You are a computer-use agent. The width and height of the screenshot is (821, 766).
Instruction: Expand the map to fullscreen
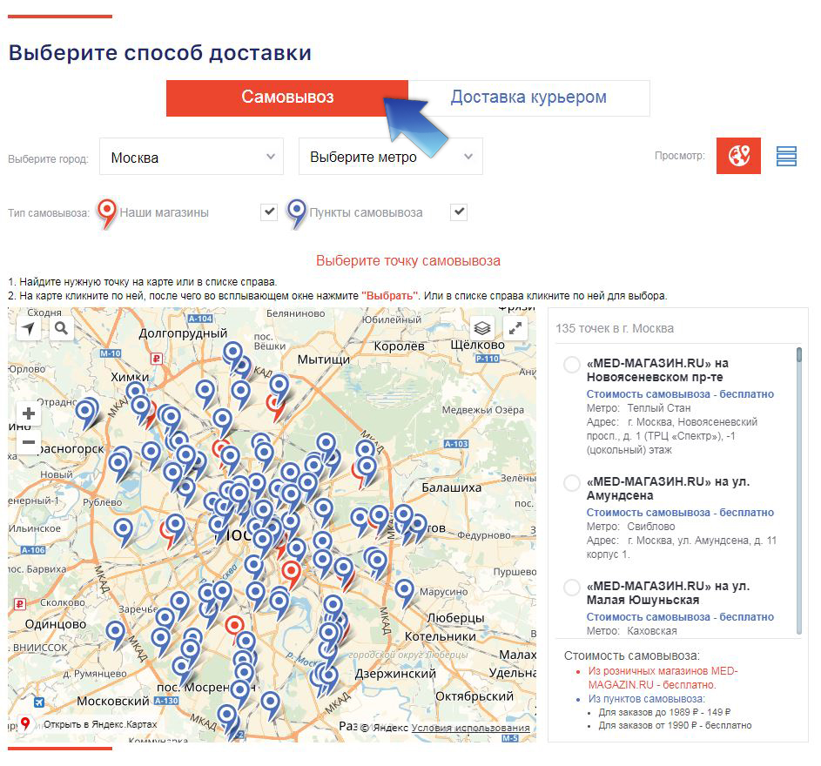tap(515, 329)
